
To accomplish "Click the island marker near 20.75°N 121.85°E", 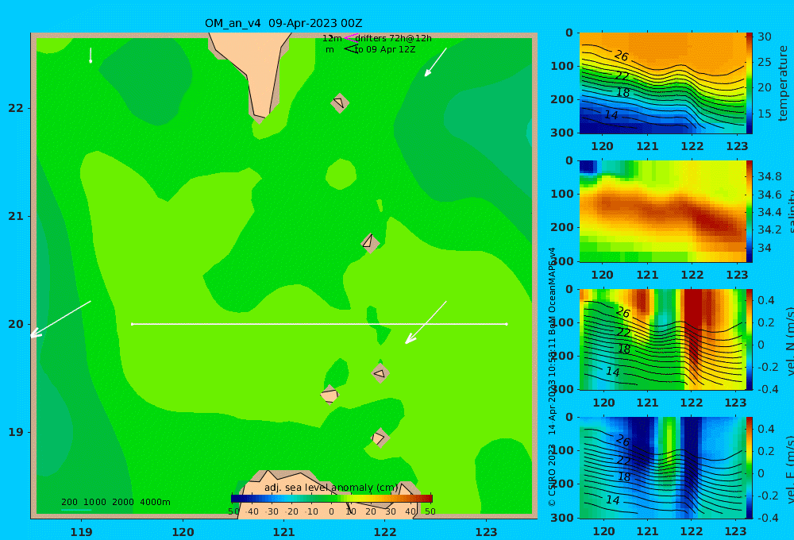I will coord(370,243).
